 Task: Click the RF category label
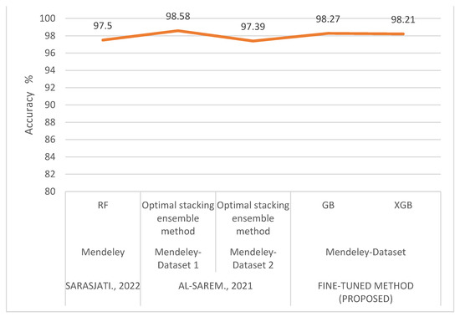pos(103,205)
